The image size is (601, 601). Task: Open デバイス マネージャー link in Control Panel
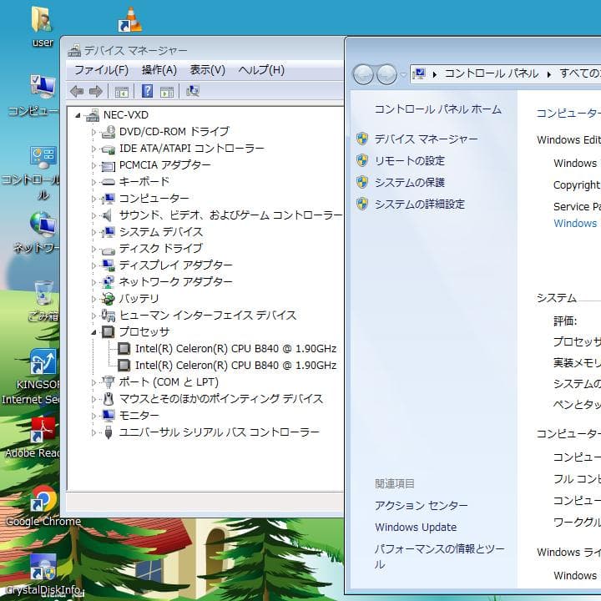(426, 139)
